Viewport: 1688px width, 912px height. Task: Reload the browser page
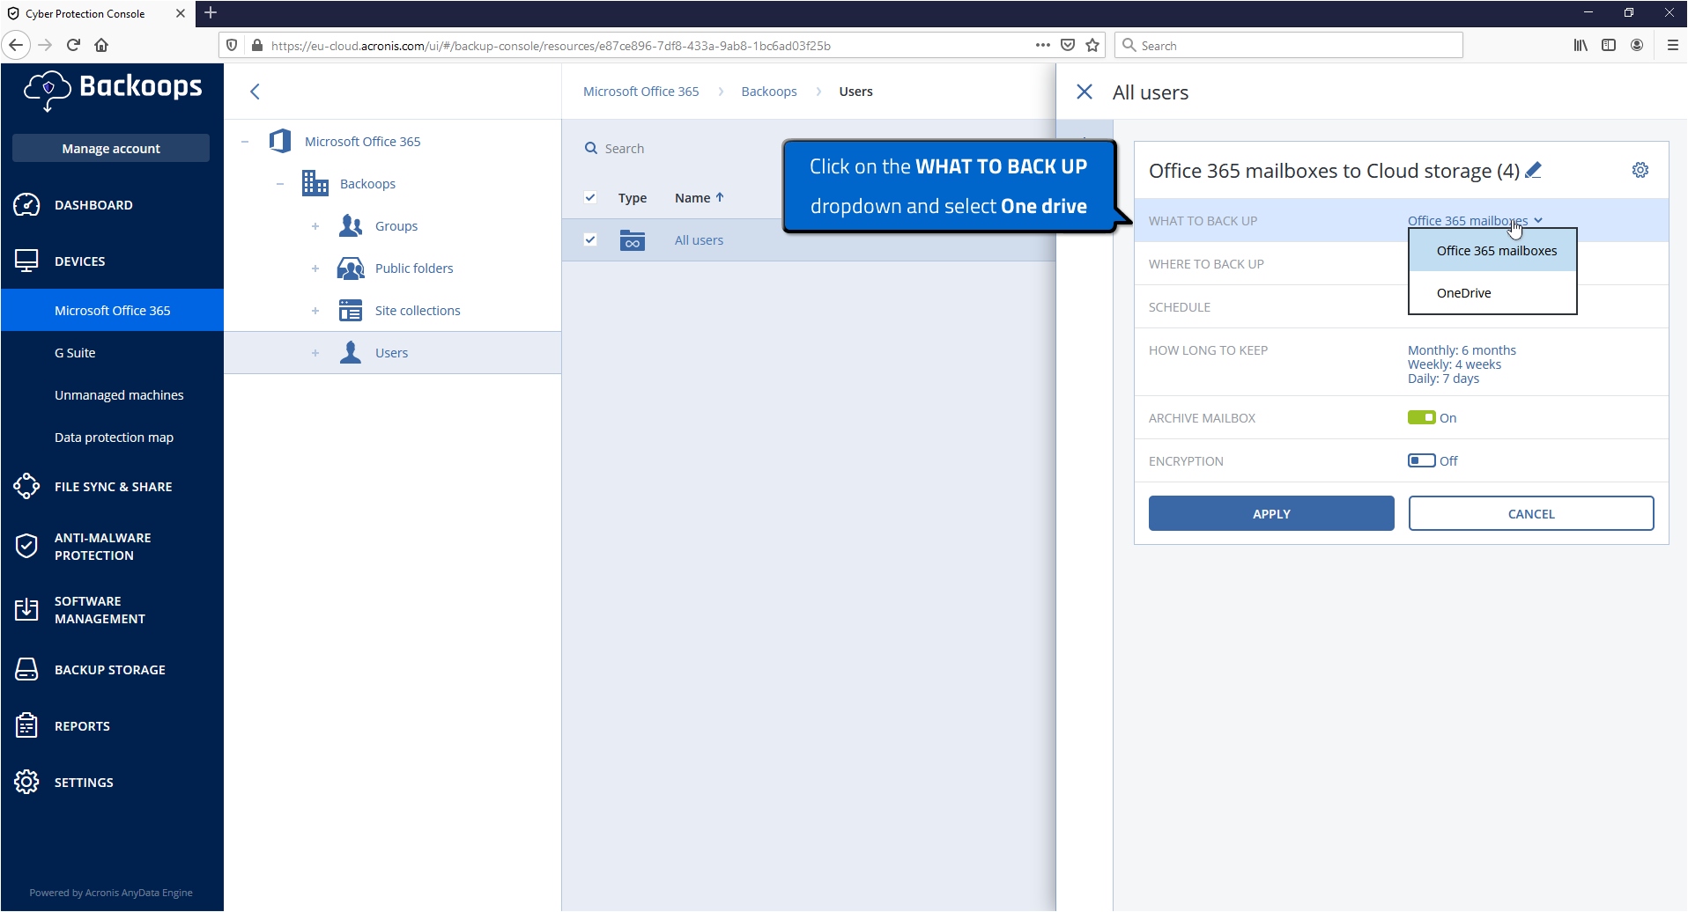(74, 45)
